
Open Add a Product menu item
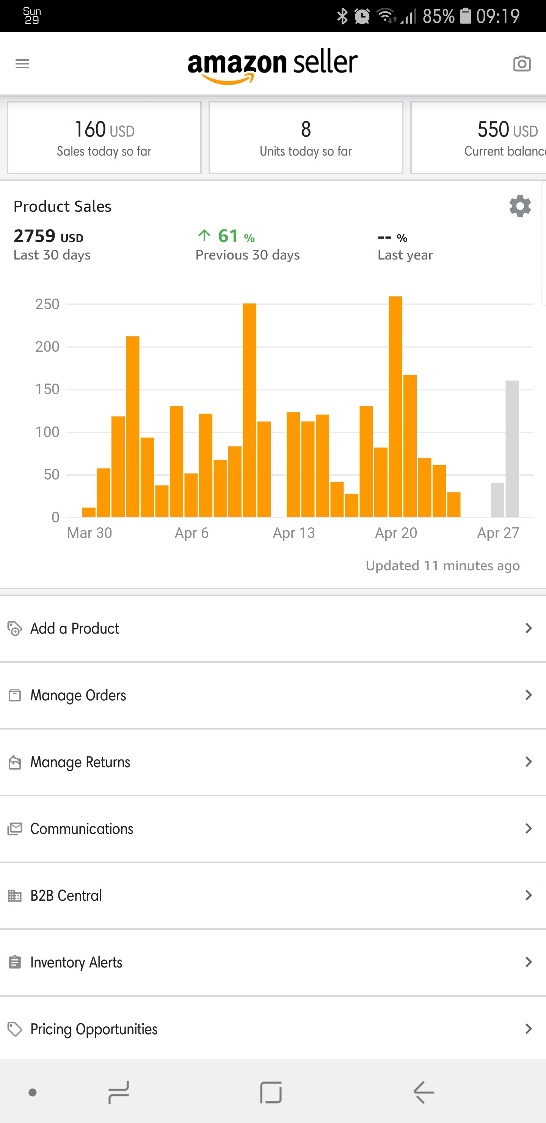pos(273,628)
